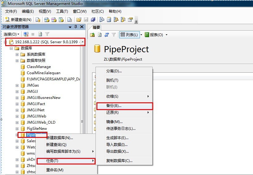
Task: Open the Registered Servers window icon
Action: tap(102, 19)
